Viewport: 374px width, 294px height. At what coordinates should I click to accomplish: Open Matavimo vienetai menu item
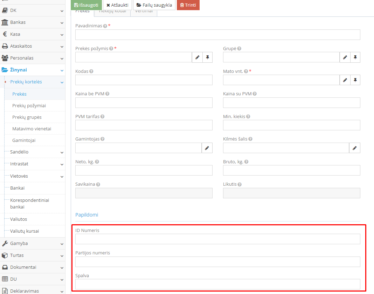point(32,129)
